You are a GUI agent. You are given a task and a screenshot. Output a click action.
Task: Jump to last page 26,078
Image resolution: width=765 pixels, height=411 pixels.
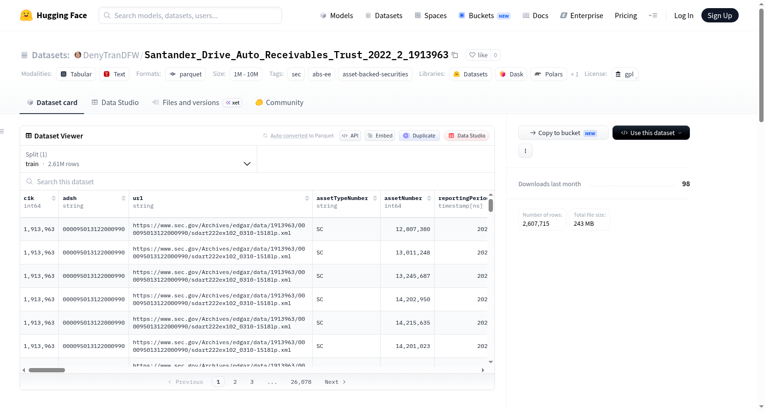pyautogui.click(x=301, y=382)
